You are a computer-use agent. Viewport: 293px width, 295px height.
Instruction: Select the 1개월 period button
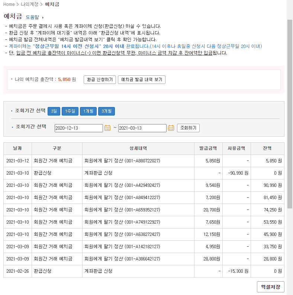(x=88, y=111)
